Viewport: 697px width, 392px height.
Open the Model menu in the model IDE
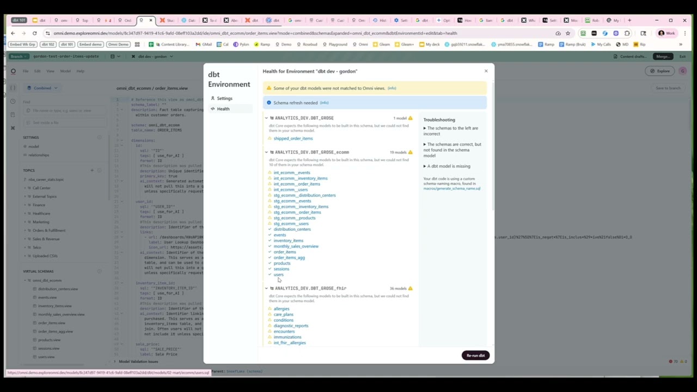point(65,71)
